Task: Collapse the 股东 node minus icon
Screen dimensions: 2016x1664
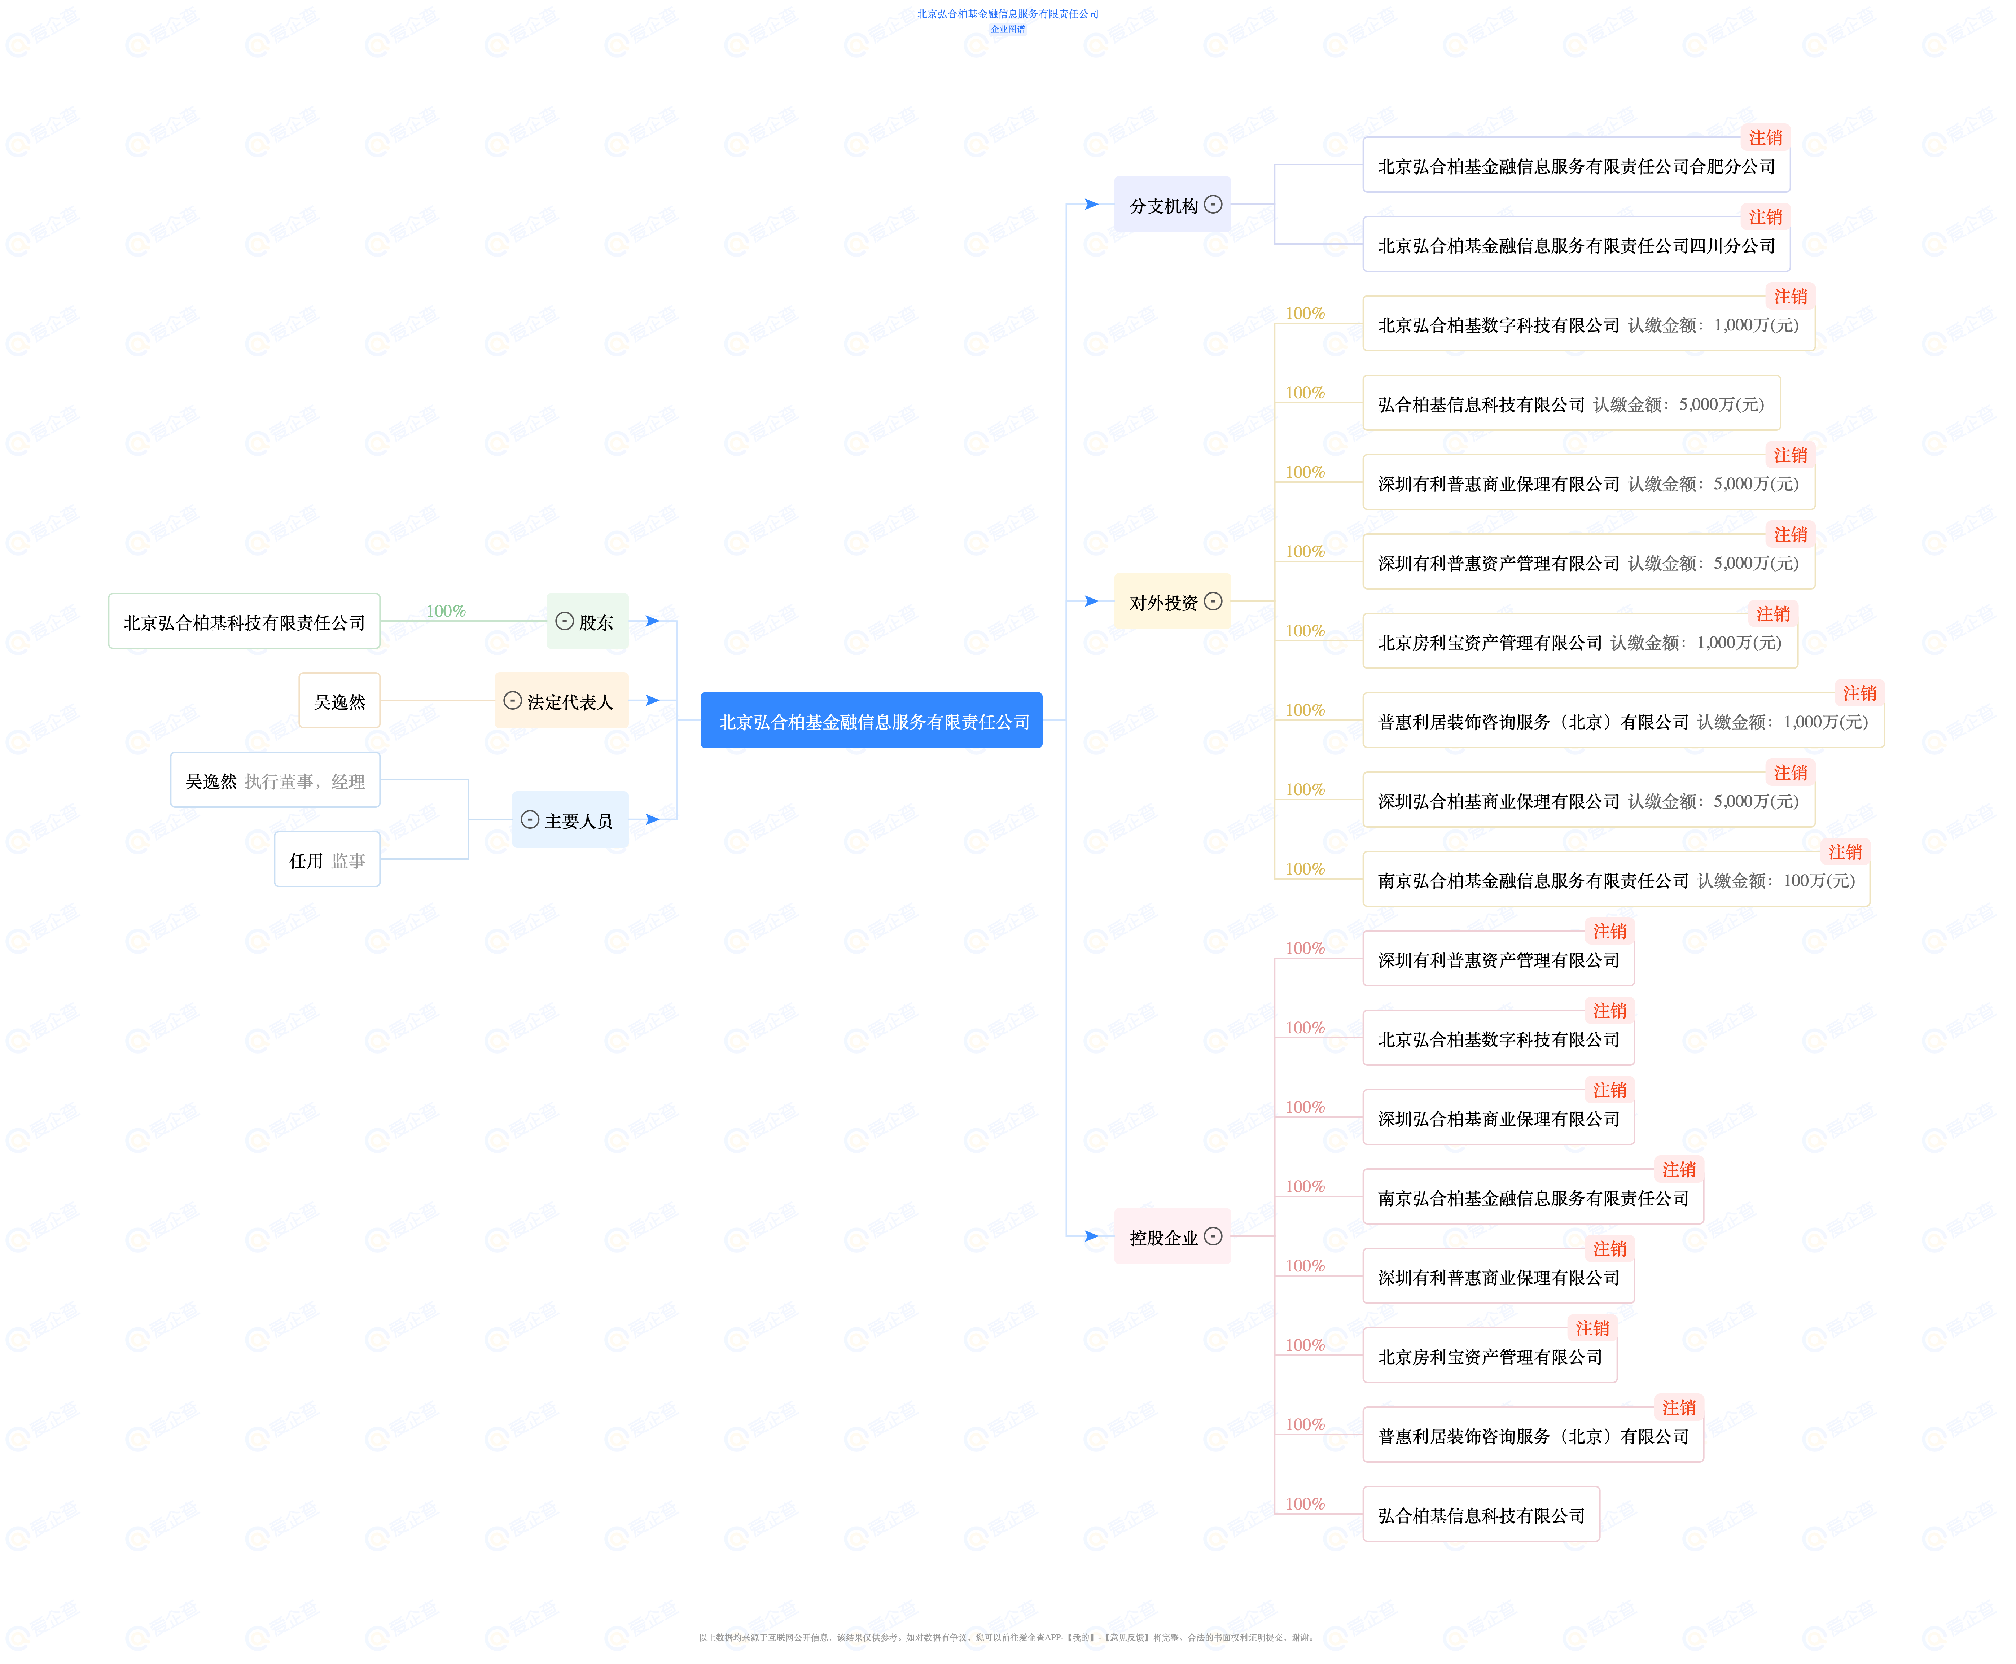Action: coord(565,621)
